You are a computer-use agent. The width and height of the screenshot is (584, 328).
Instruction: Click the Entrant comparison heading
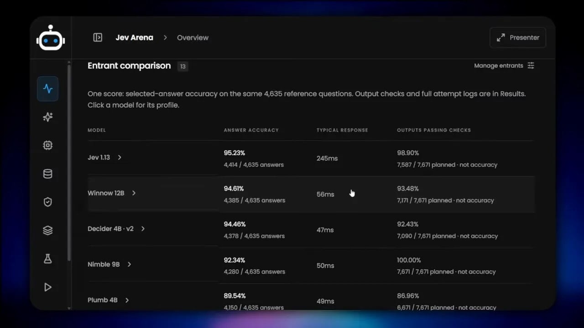pyautogui.click(x=129, y=66)
